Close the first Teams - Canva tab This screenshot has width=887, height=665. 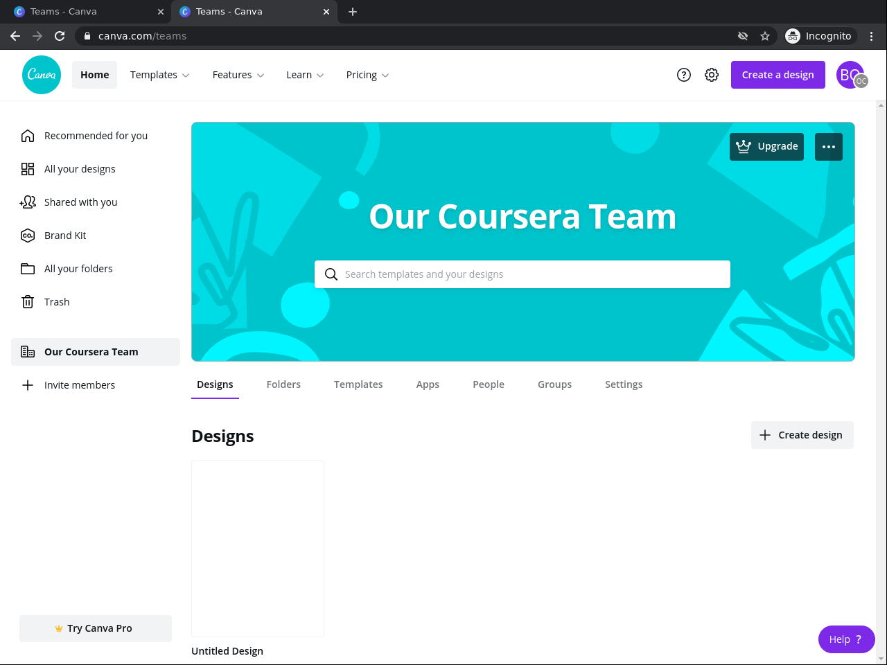tap(161, 12)
